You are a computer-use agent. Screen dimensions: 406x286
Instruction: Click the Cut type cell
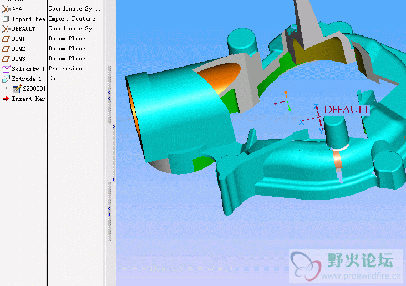coord(53,78)
